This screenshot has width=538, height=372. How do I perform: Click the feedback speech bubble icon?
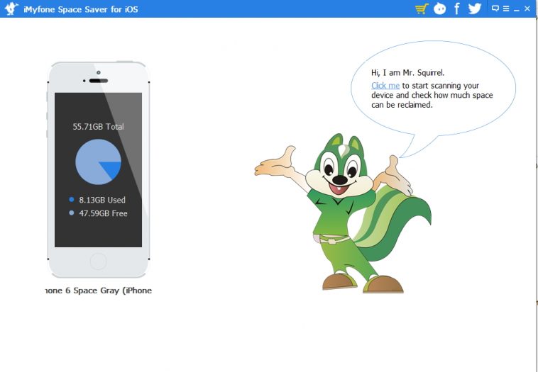pyautogui.click(x=495, y=9)
